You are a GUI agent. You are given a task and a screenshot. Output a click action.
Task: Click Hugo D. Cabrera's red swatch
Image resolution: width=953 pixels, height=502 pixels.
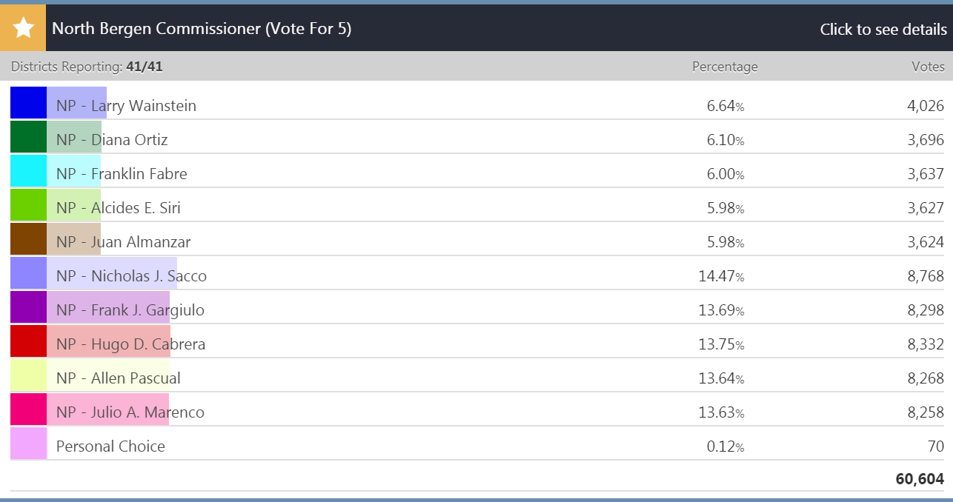pos(29,341)
